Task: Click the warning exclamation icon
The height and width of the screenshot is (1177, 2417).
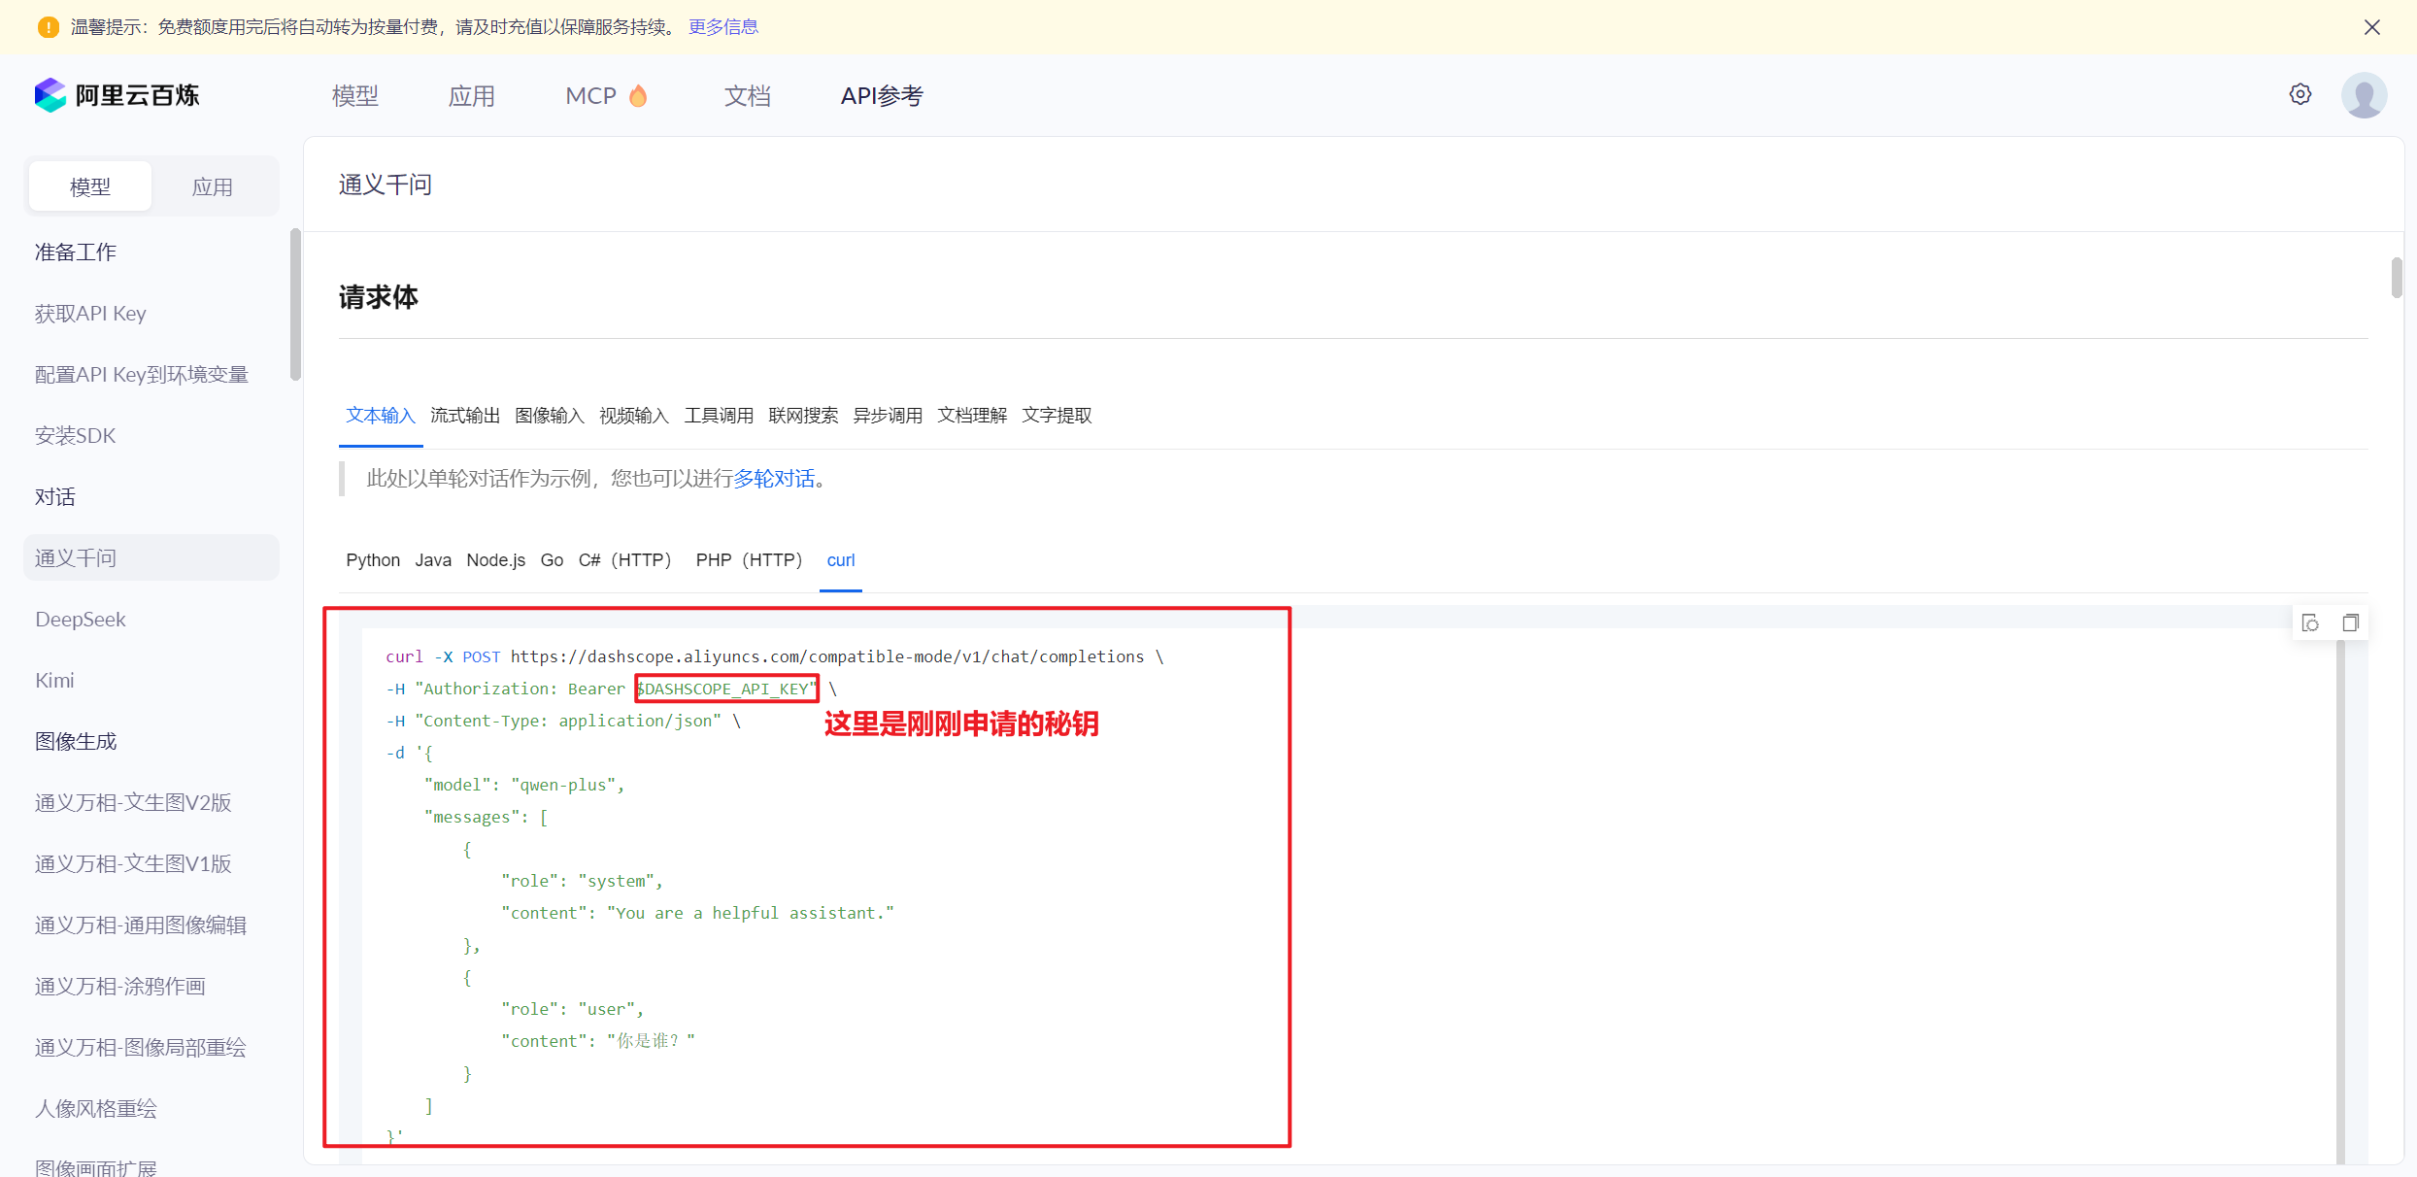Action: pos(48,27)
